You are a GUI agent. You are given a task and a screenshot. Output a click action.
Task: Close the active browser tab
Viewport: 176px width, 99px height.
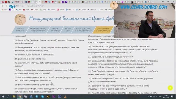(39, 2)
